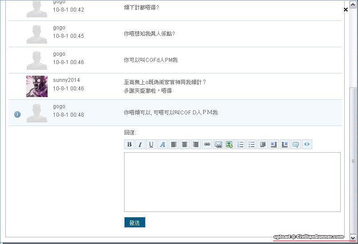358x244 pixels.
Task: Create a bulleted list
Action: tap(251, 144)
